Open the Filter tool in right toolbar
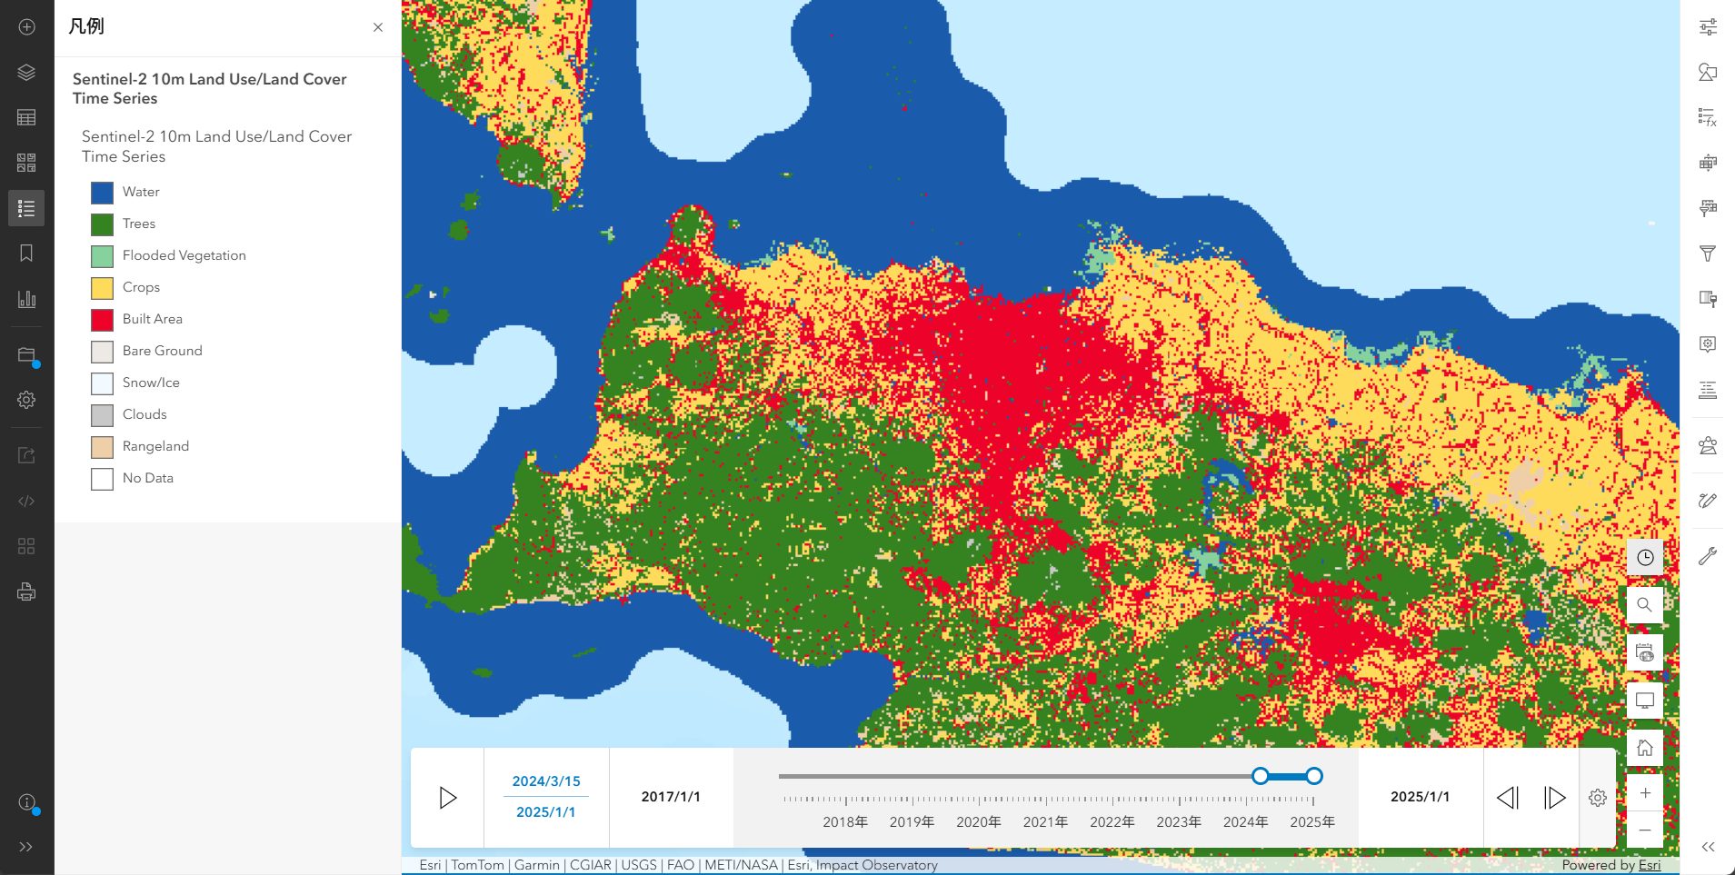This screenshot has width=1735, height=875. [x=1708, y=254]
